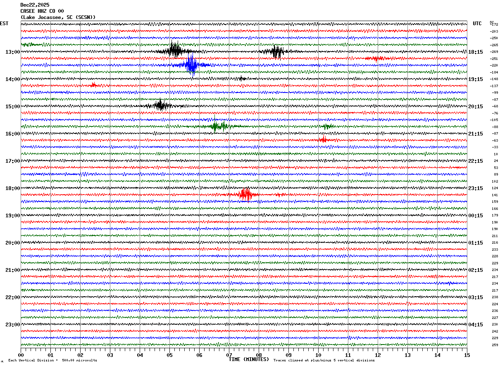Click the bottom minute-axis tick label 13
The width and height of the screenshot is (500, 366).
pos(407,355)
